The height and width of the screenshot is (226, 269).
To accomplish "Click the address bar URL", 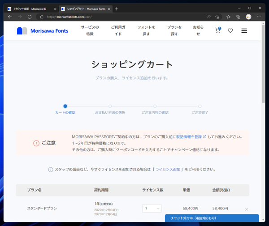I will (69, 17).
